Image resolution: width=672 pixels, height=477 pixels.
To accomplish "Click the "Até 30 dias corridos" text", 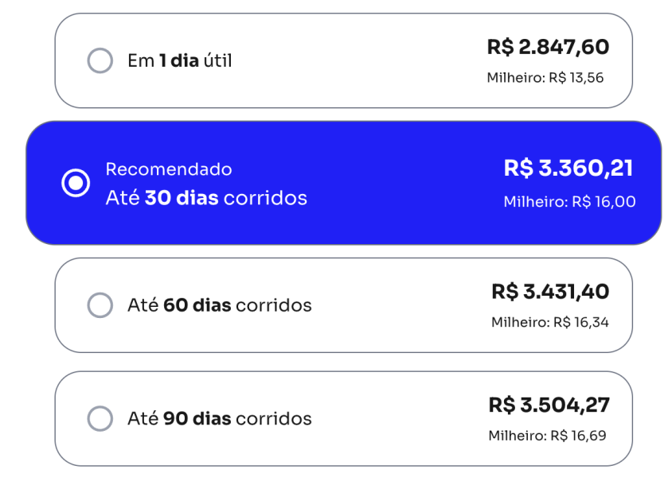I will (206, 198).
